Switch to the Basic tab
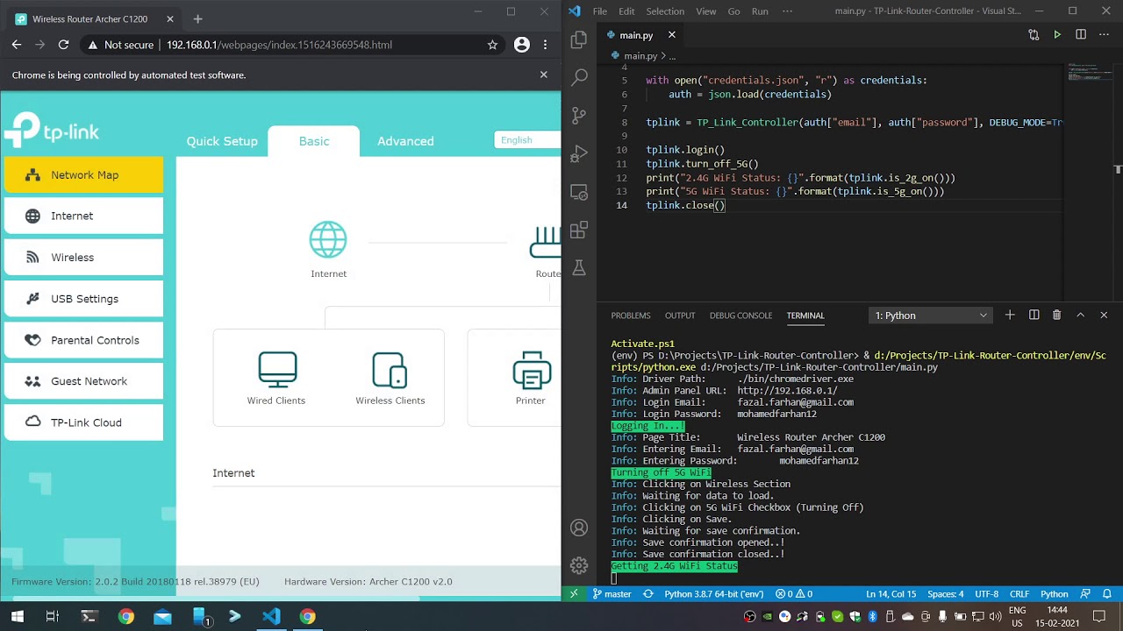 point(314,141)
